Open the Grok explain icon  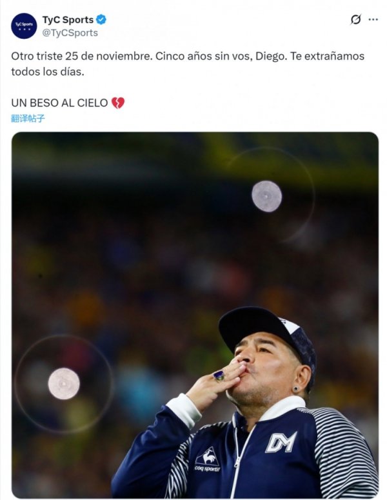click(355, 19)
